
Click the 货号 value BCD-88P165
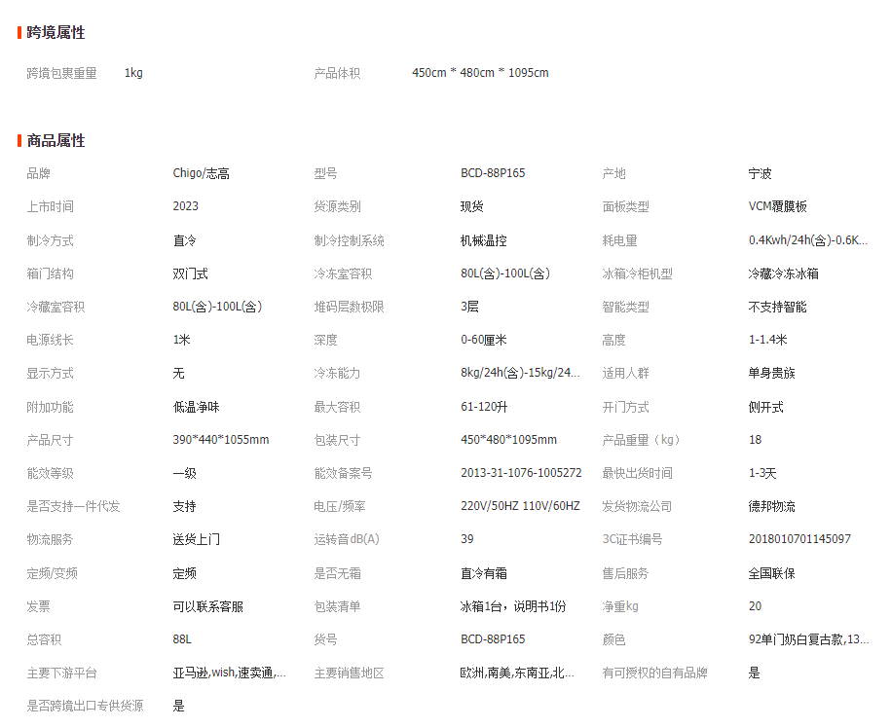tap(493, 639)
